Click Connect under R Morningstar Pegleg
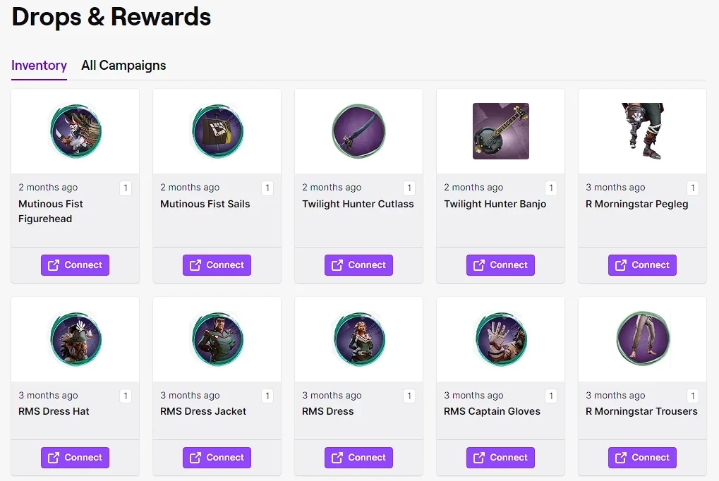 tap(642, 265)
